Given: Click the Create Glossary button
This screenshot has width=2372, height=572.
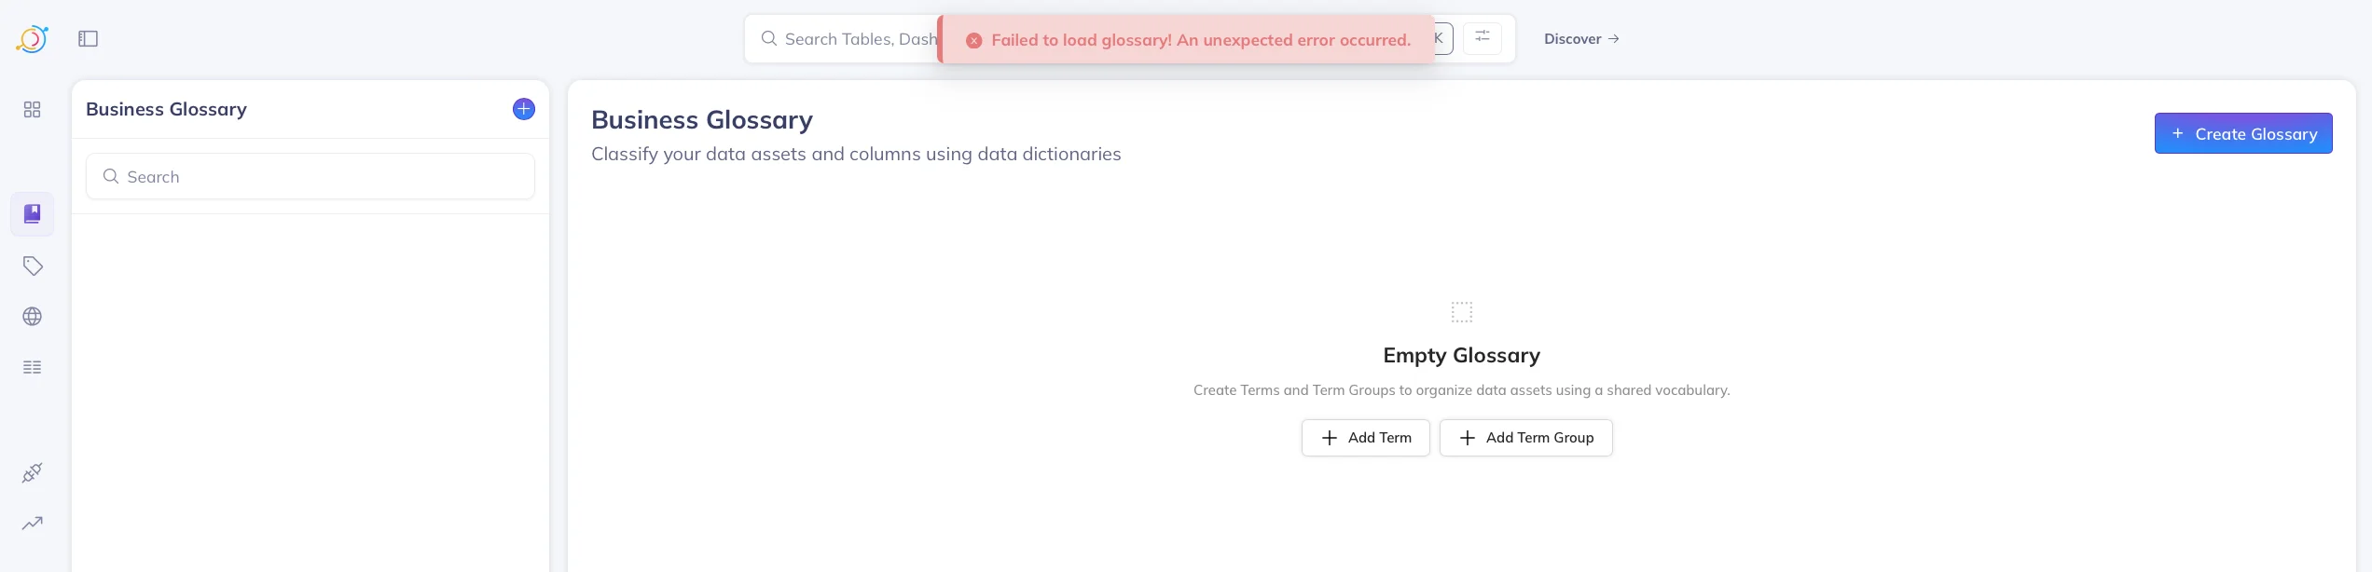Looking at the screenshot, I should (2243, 133).
